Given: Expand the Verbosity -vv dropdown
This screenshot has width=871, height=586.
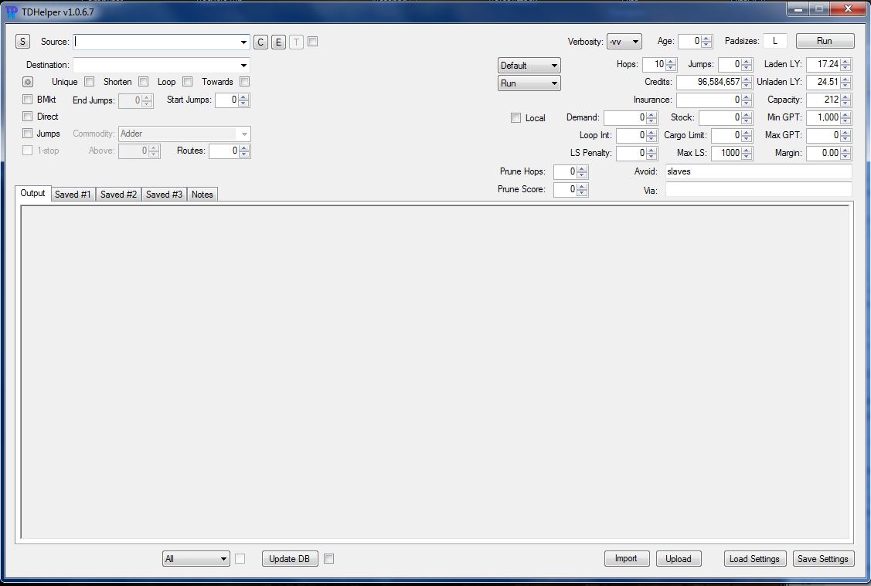Looking at the screenshot, I should click(624, 42).
